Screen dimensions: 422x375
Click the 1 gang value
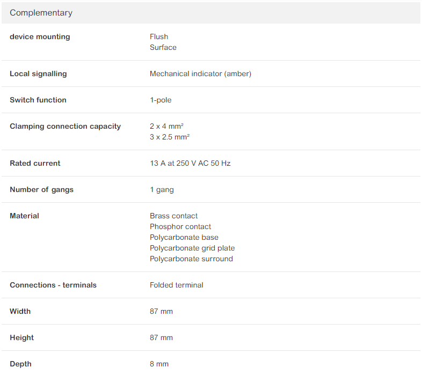coord(162,190)
